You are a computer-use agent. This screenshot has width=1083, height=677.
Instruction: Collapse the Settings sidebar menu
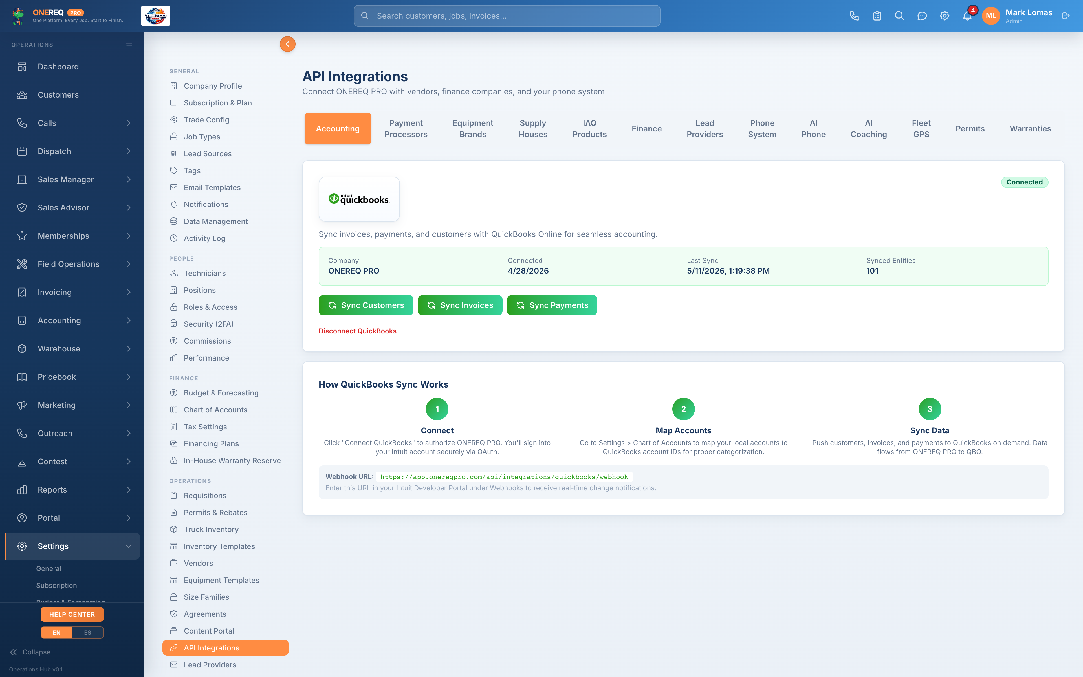(x=72, y=546)
